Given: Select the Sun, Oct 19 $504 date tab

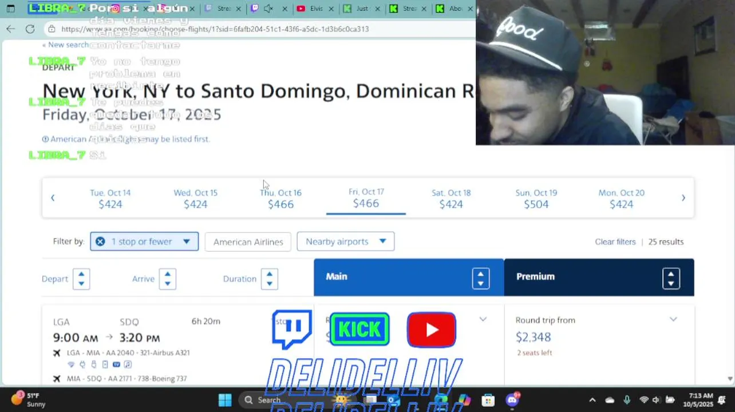Looking at the screenshot, I should (536, 199).
